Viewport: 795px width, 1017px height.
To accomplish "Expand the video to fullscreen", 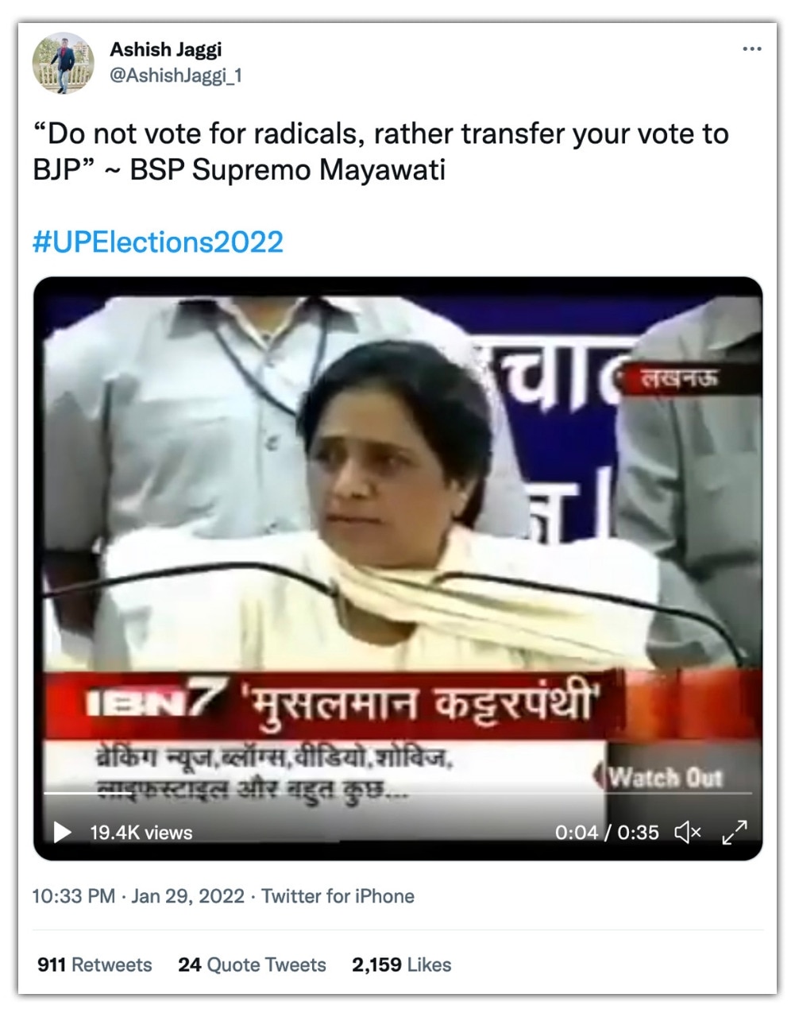I will [x=735, y=832].
